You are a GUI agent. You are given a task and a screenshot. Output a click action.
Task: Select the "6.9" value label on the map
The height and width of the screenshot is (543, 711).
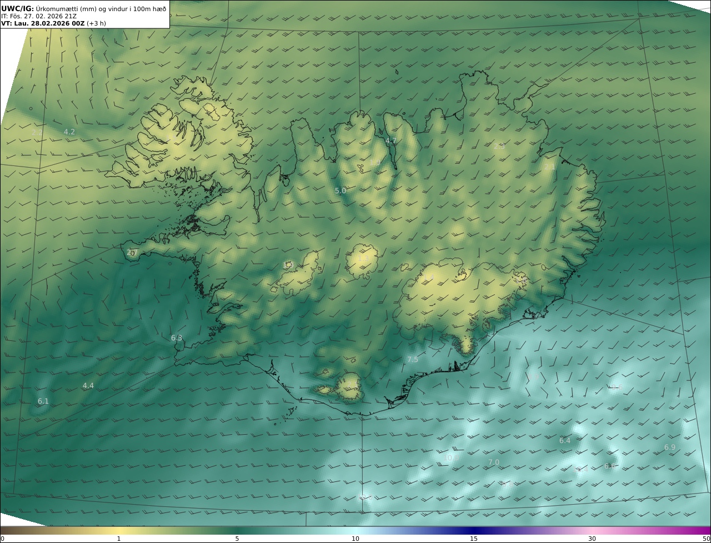tap(670, 447)
